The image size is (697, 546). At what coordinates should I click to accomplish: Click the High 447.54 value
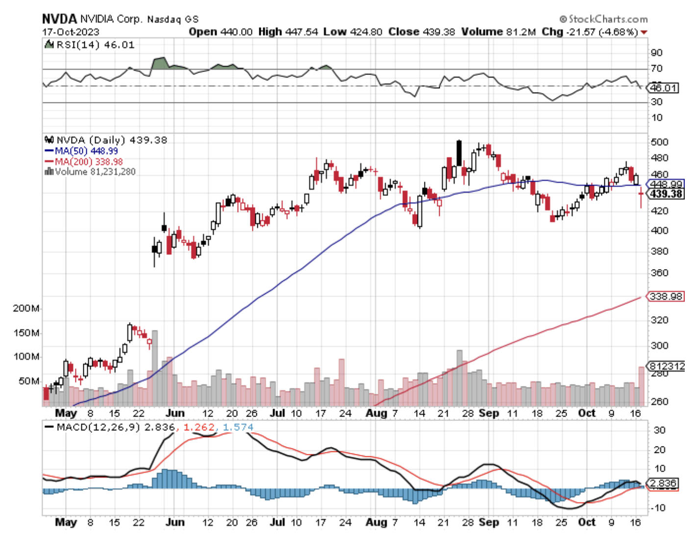click(x=288, y=32)
